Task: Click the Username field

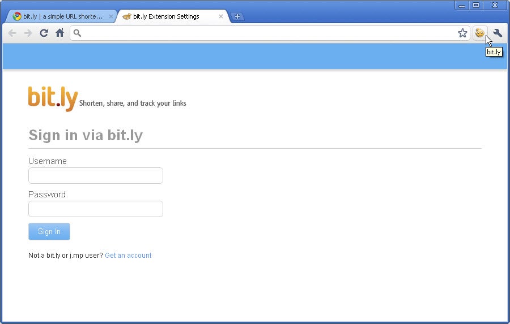Action: [96, 176]
